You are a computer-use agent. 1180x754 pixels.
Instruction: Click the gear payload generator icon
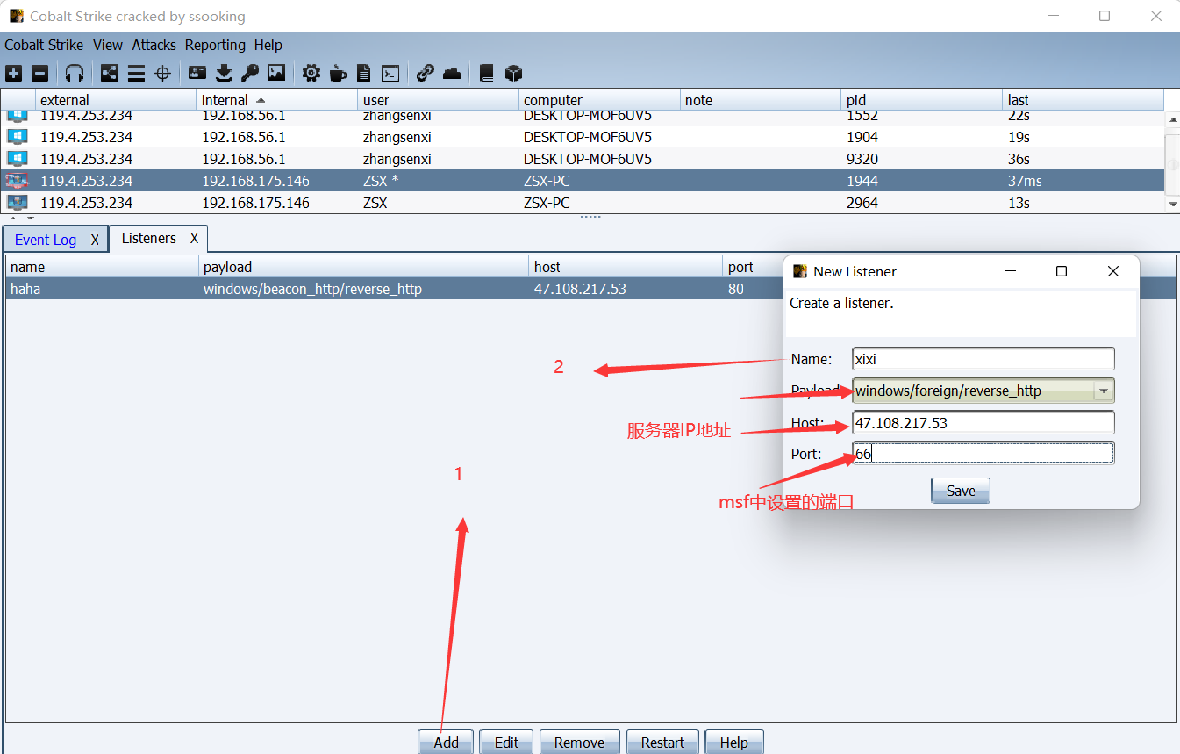[311, 74]
